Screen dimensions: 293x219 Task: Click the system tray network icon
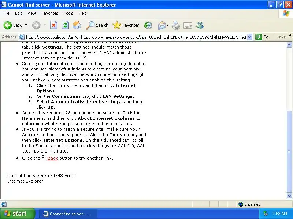(266, 214)
